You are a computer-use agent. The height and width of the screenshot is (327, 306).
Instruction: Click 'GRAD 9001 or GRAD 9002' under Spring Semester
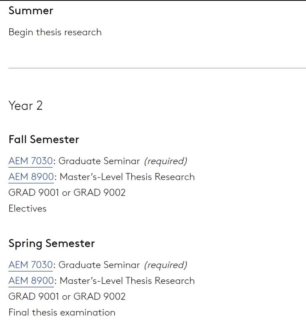(67, 297)
